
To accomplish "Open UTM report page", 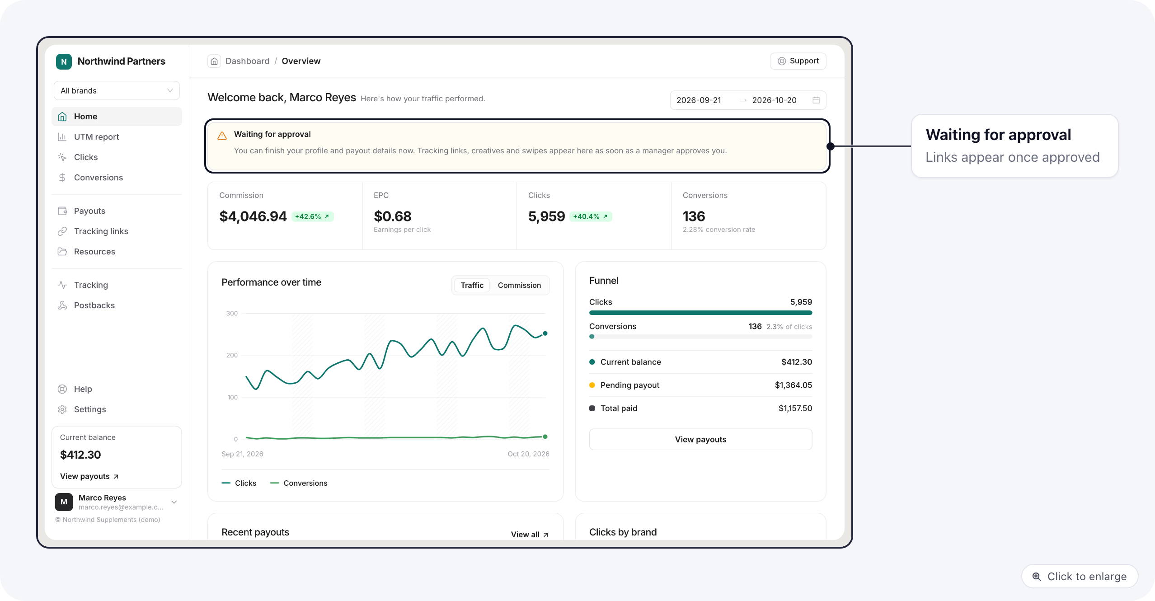I will tap(117, 136).
